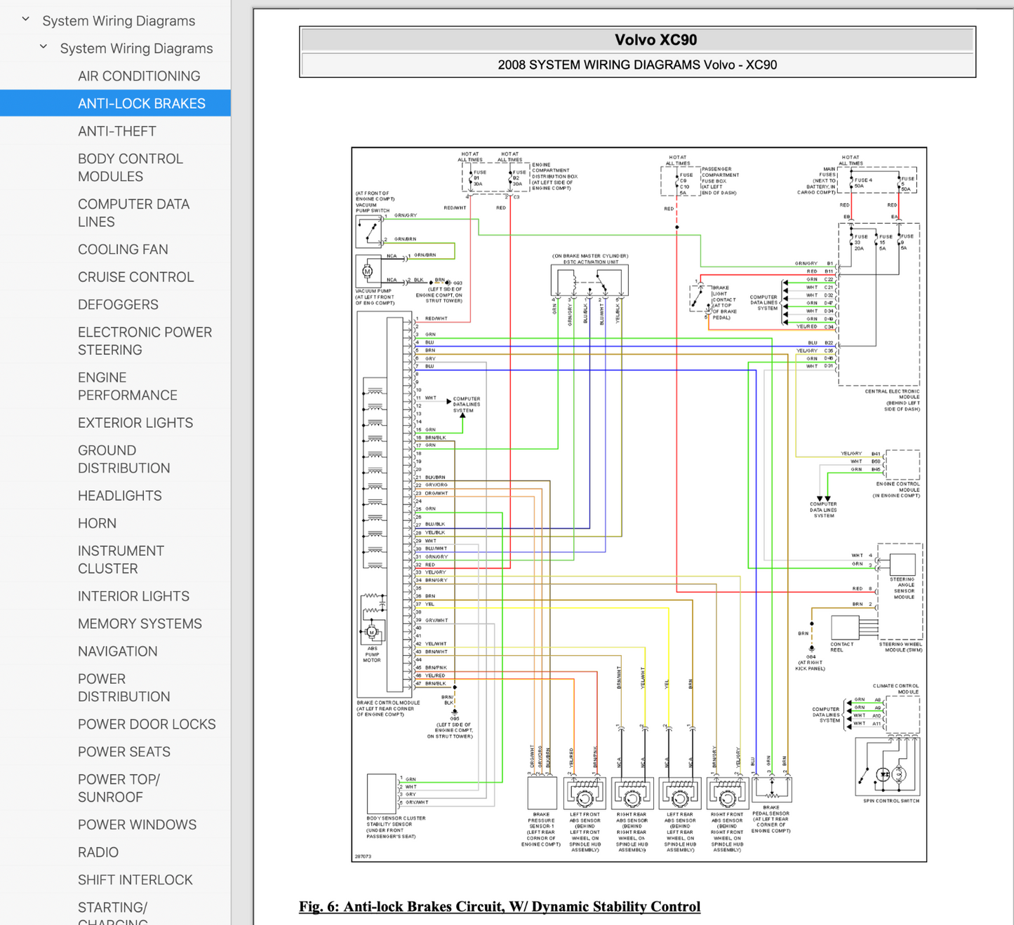This screenshot has width=1014, height=925.
Task: Click the ABS pump motor symbol in diagram
Action: [x=372, y=633]
